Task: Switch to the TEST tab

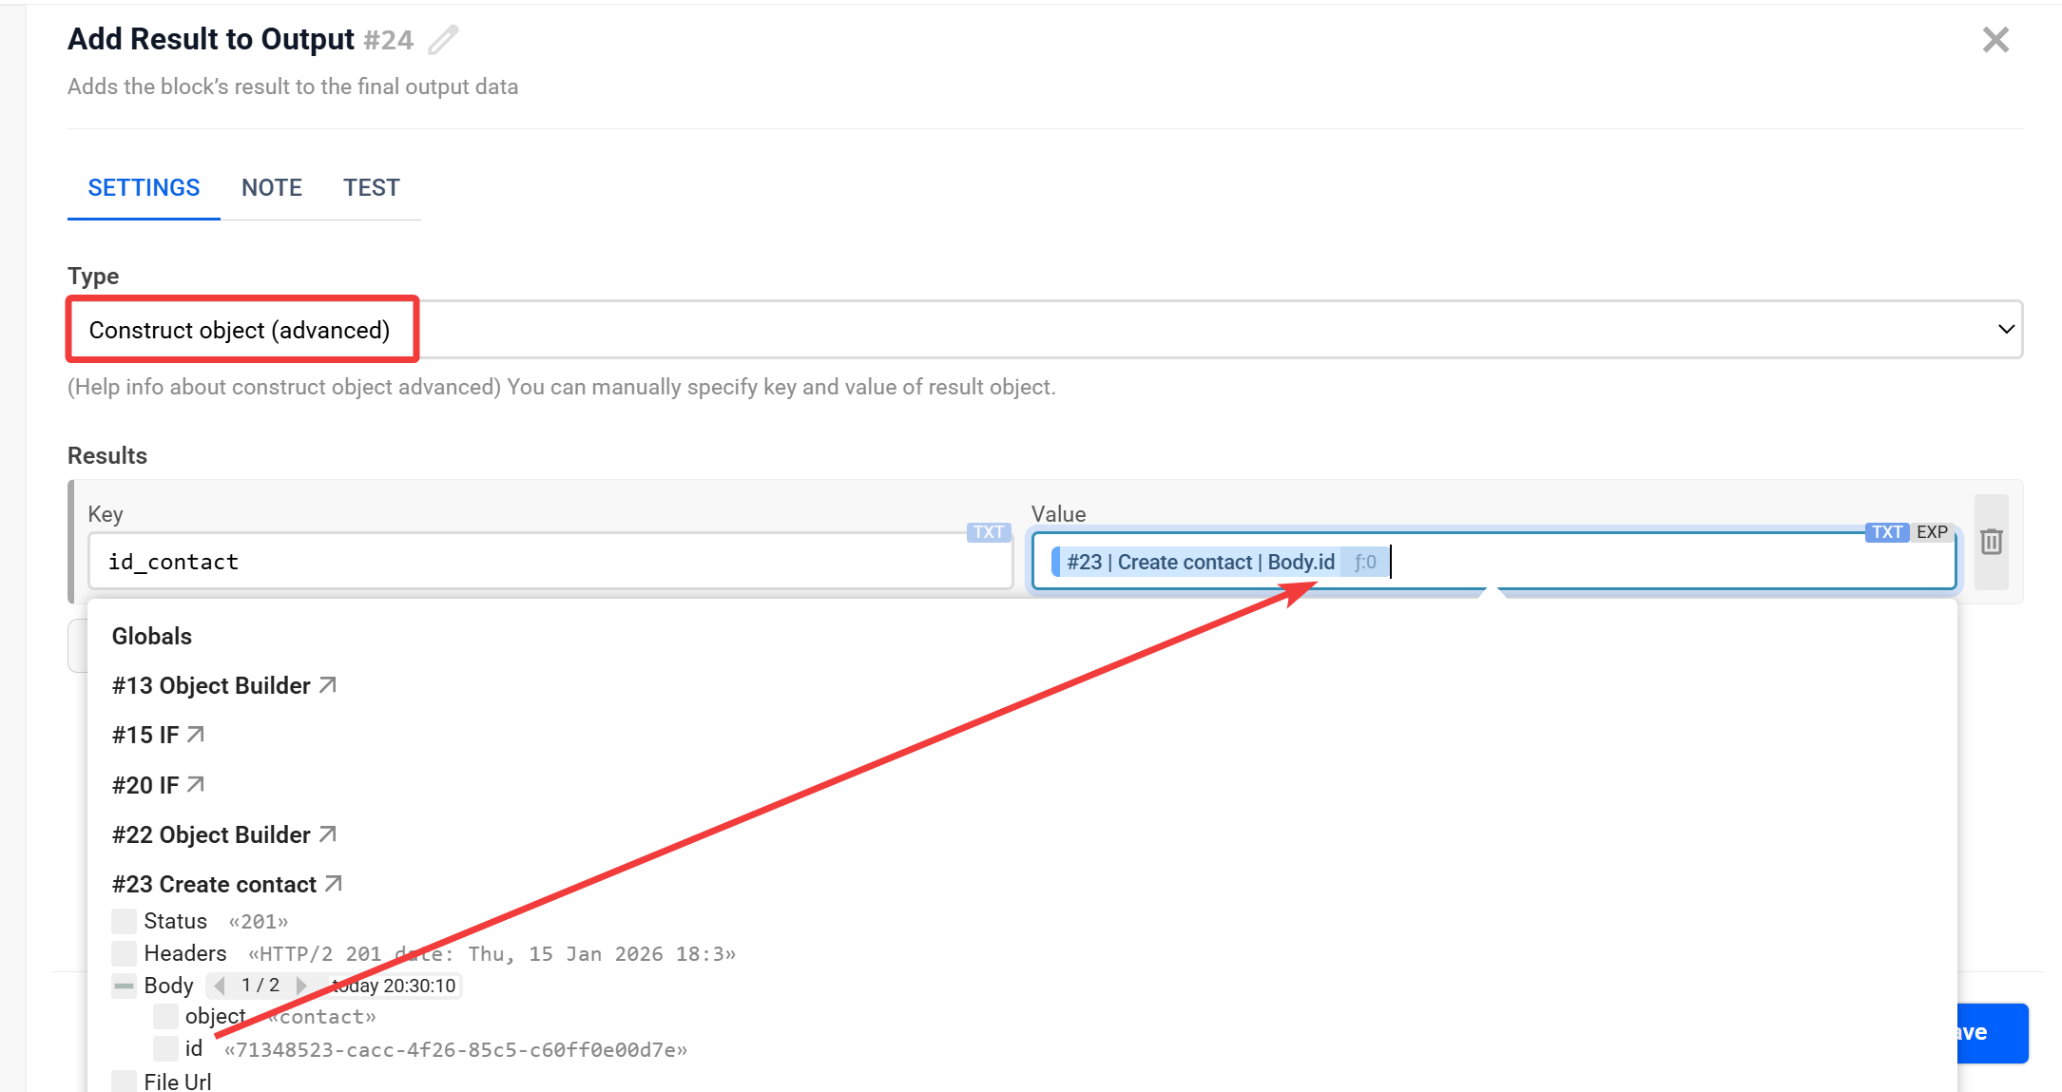Action: point(371,187)
